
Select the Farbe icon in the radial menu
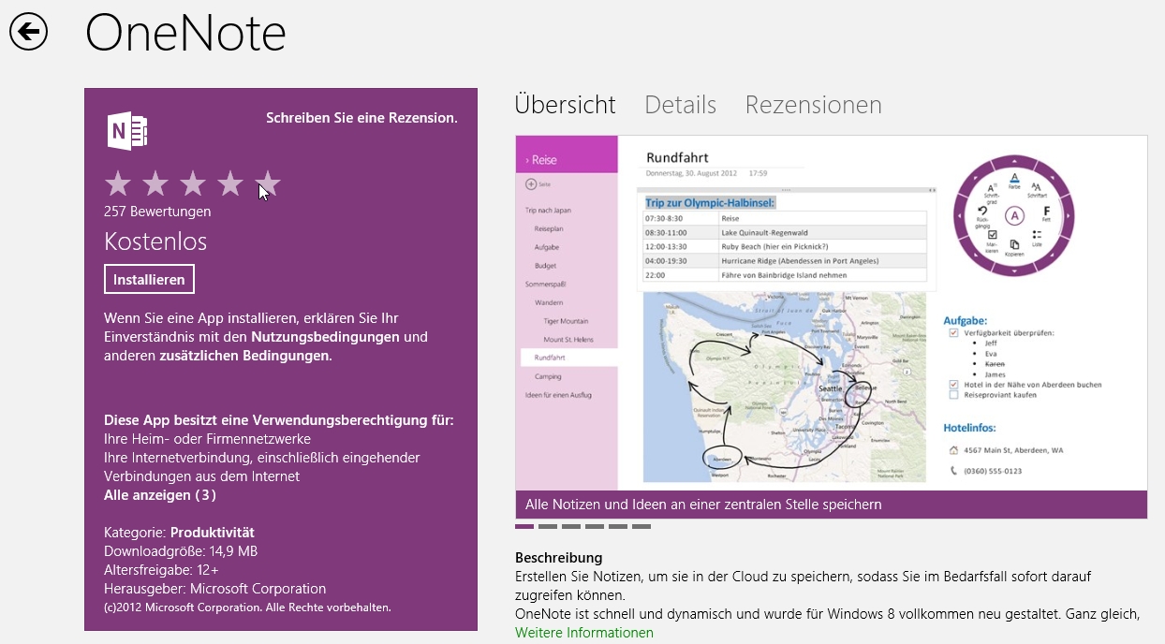click(1014, 180)
